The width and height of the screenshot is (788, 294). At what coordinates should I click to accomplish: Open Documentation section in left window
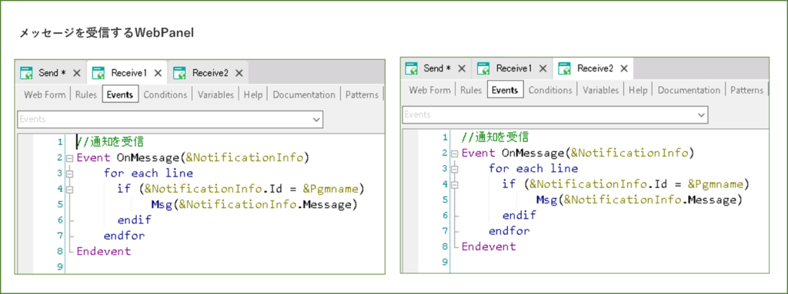304,95
